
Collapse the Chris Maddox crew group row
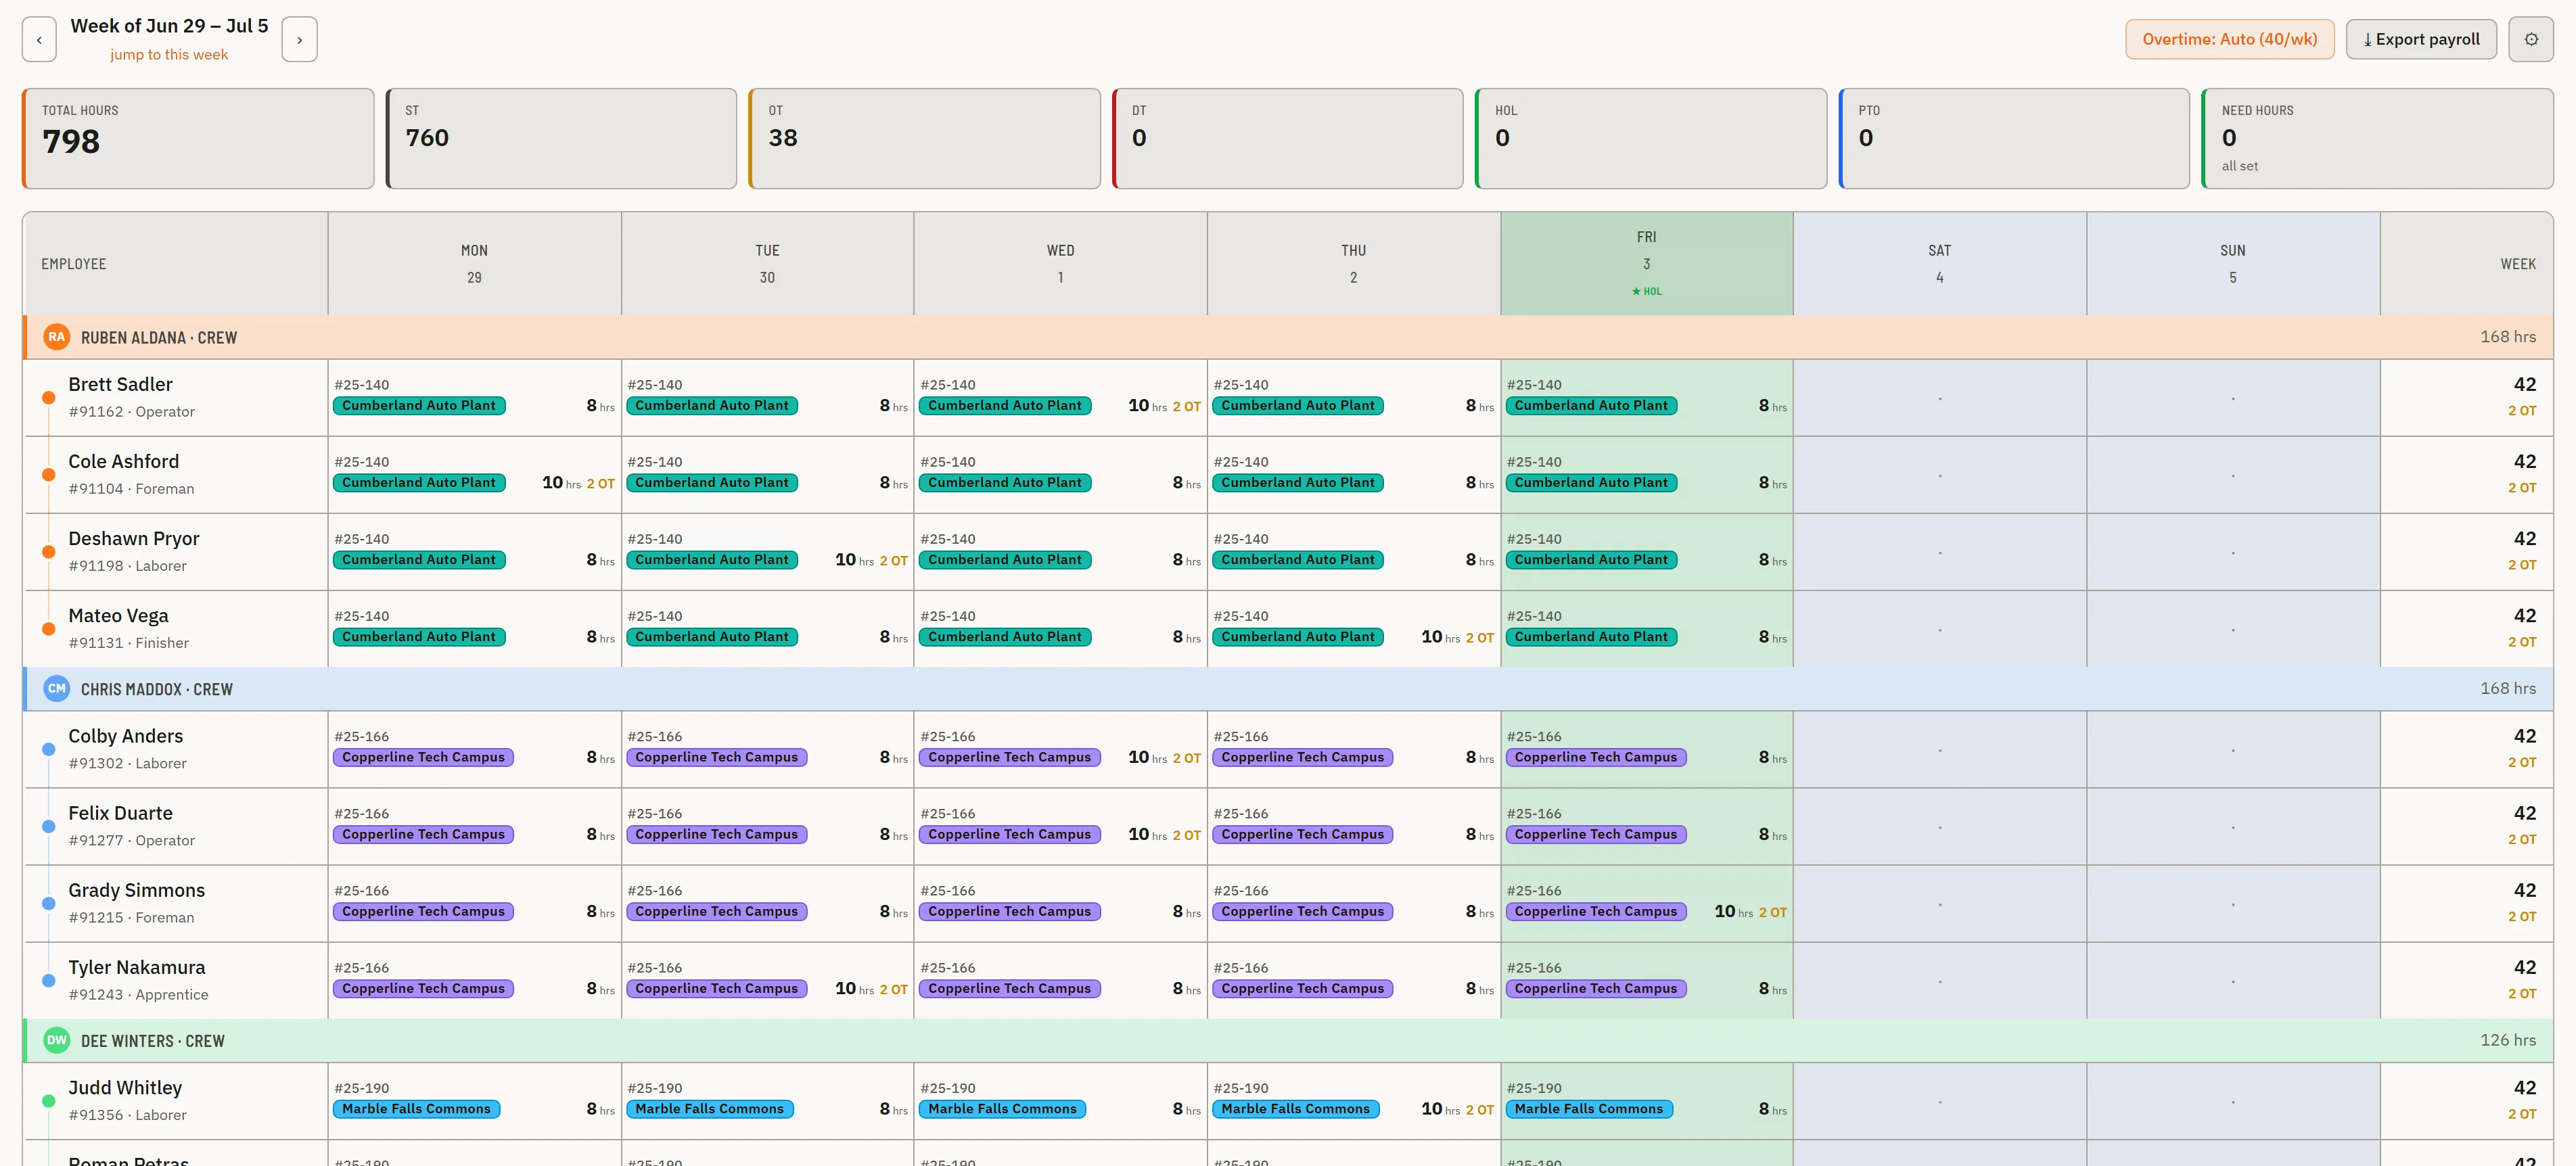(1288, 689)
